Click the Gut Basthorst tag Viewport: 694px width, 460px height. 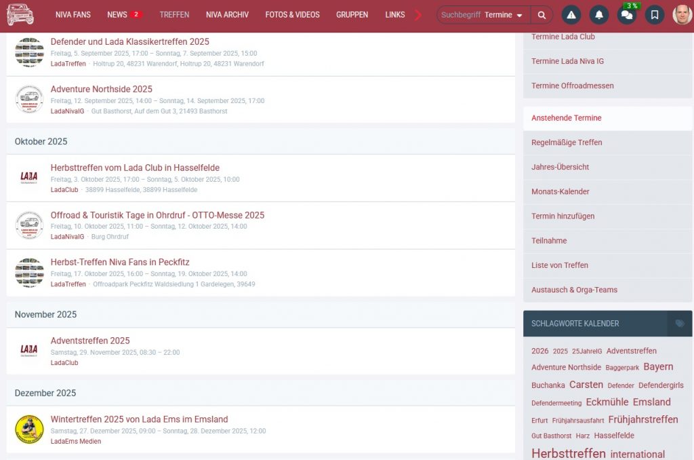click(552, 436)
